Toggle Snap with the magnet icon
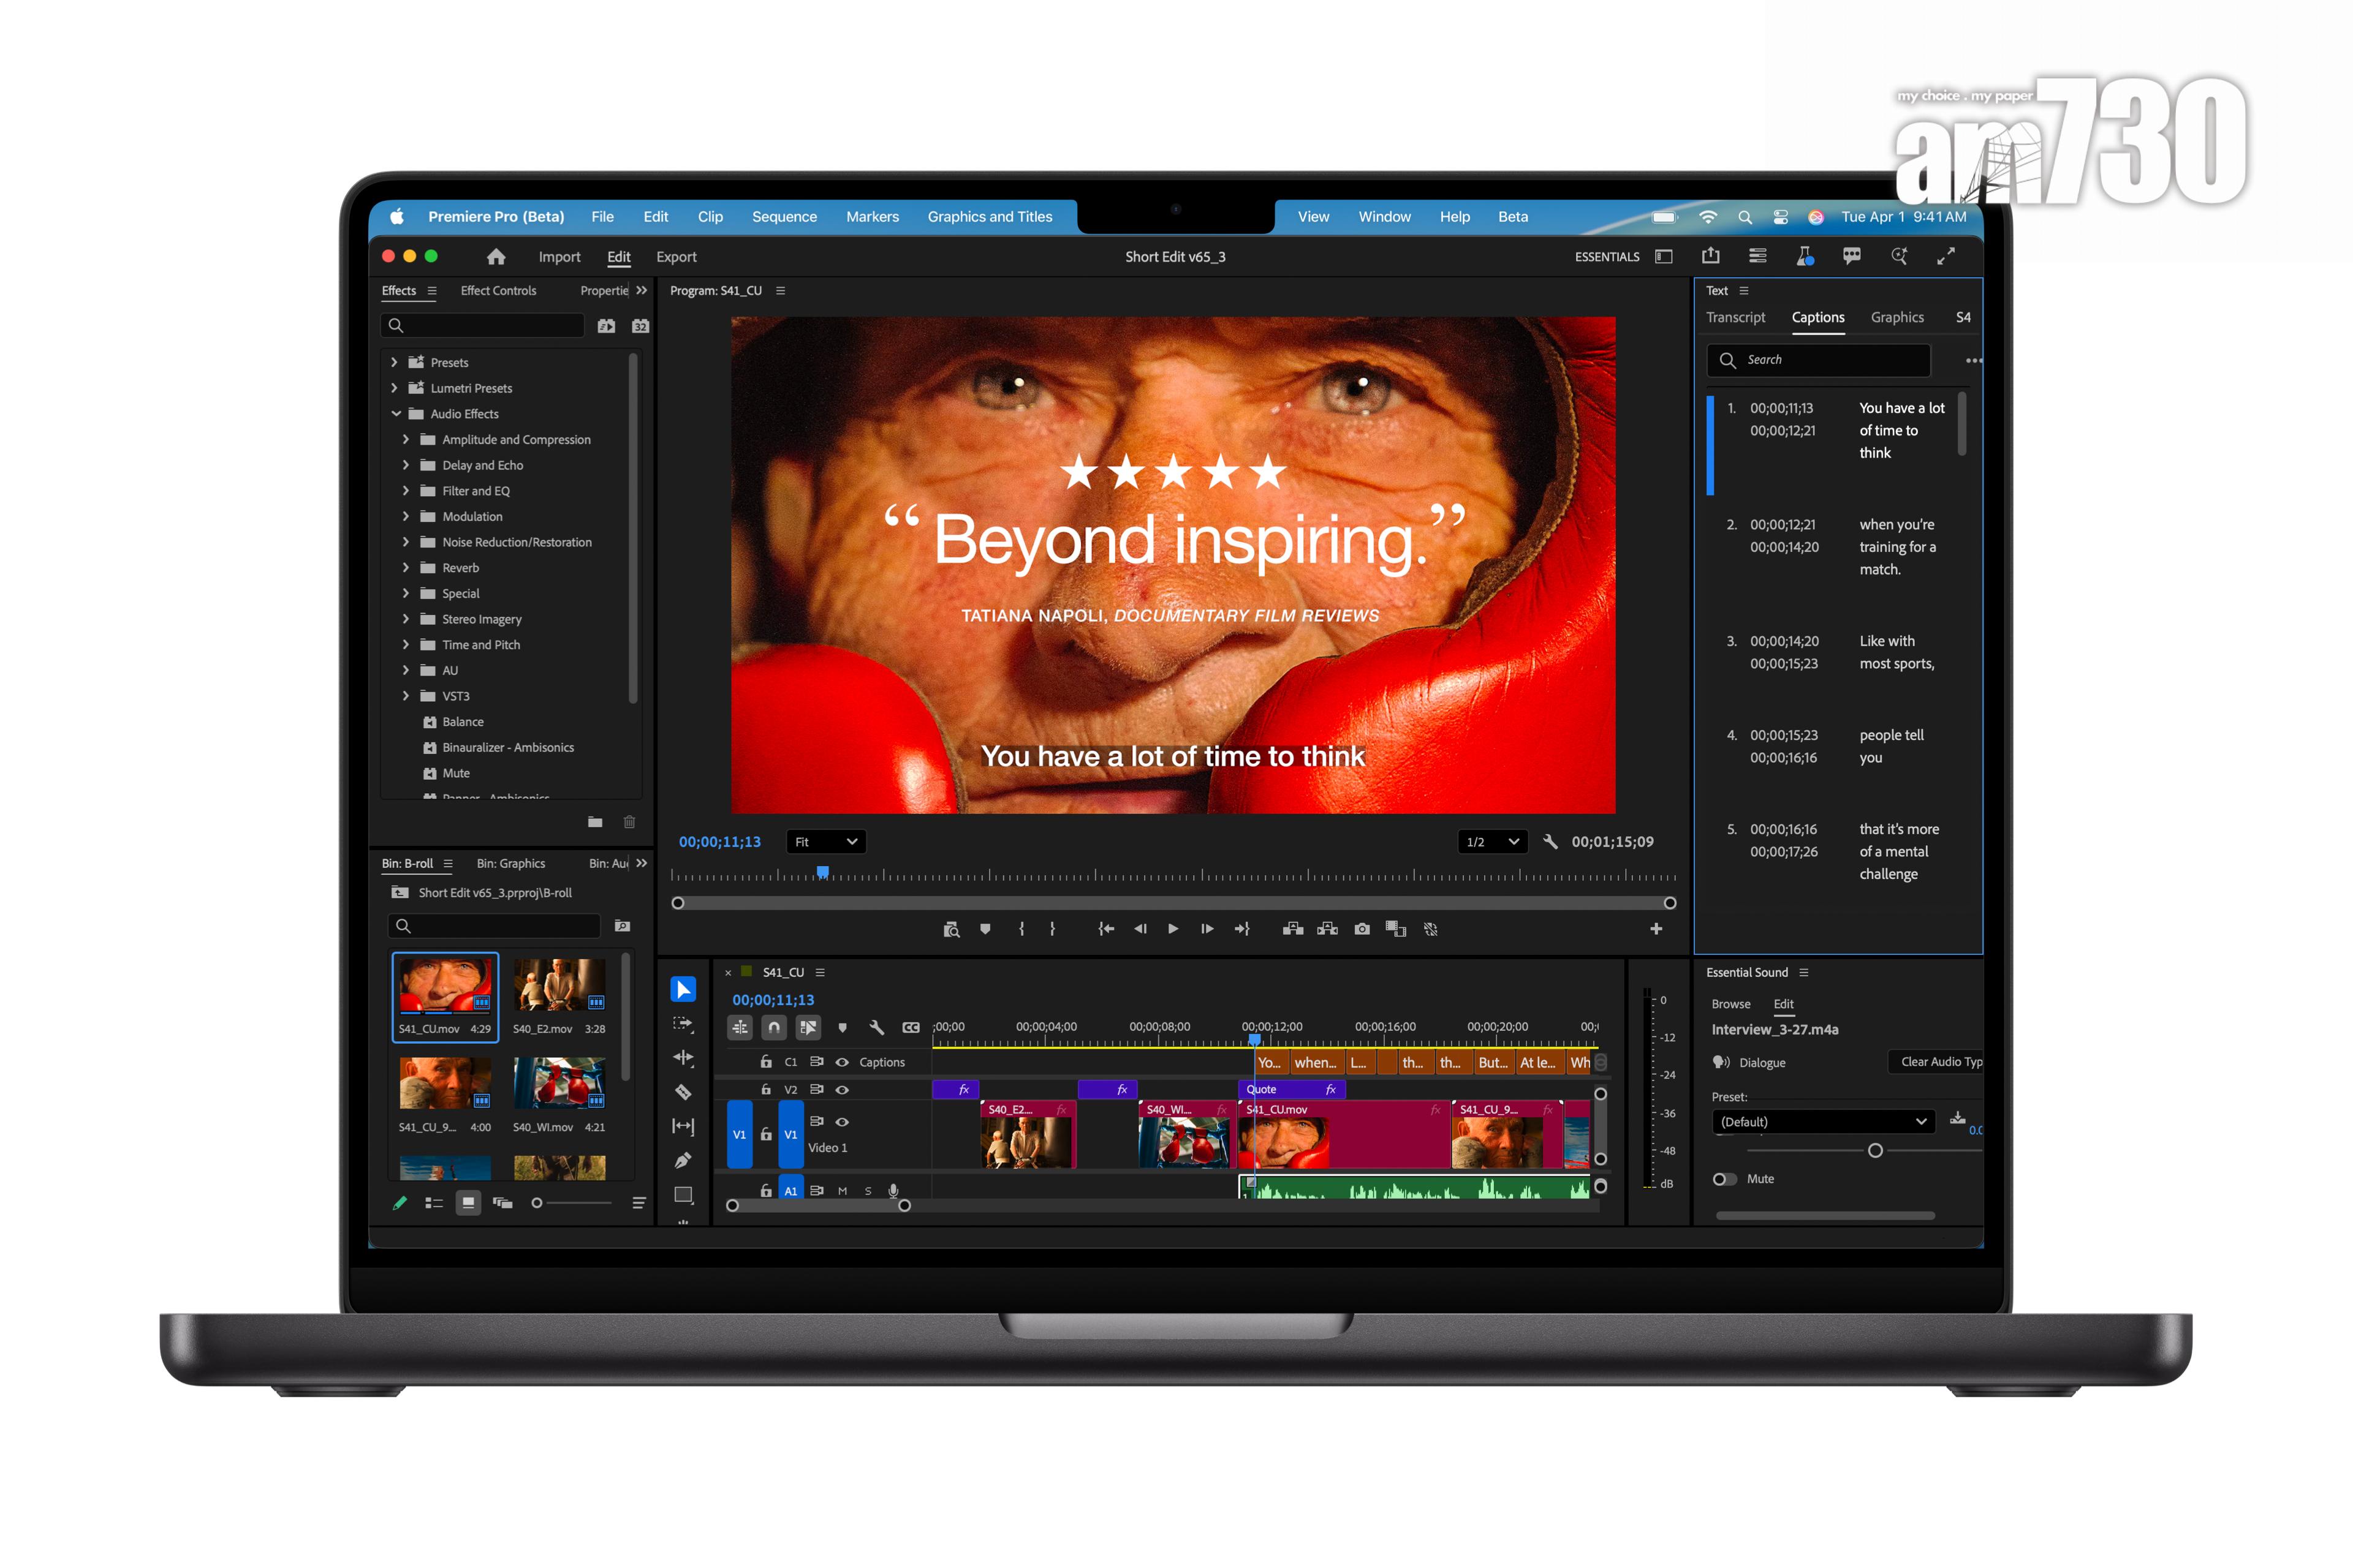This screenshot has height=1568, width=2353. click(x=775, y=1028)
